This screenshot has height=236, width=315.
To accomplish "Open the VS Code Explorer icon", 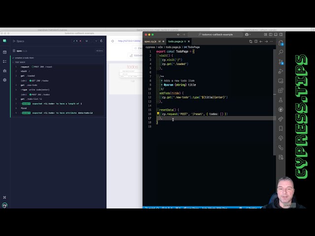I will [281, 43].
